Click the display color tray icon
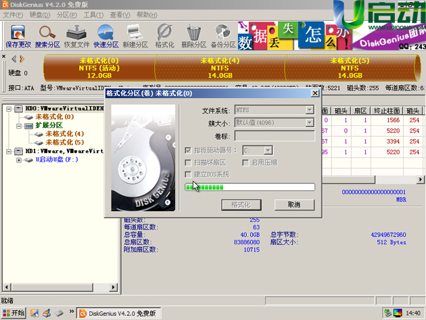The width and height of the screenshot is (426, 320). click(x=398, y=313)
